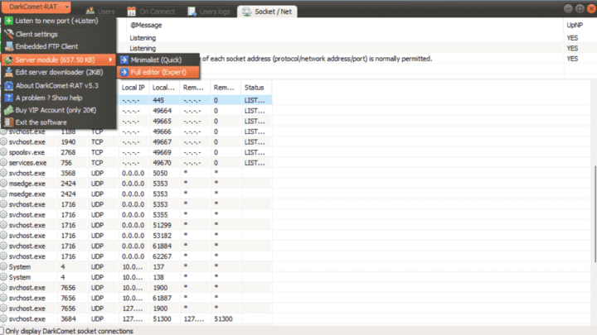Click the door icon for Exit the software

pos(9,122)
